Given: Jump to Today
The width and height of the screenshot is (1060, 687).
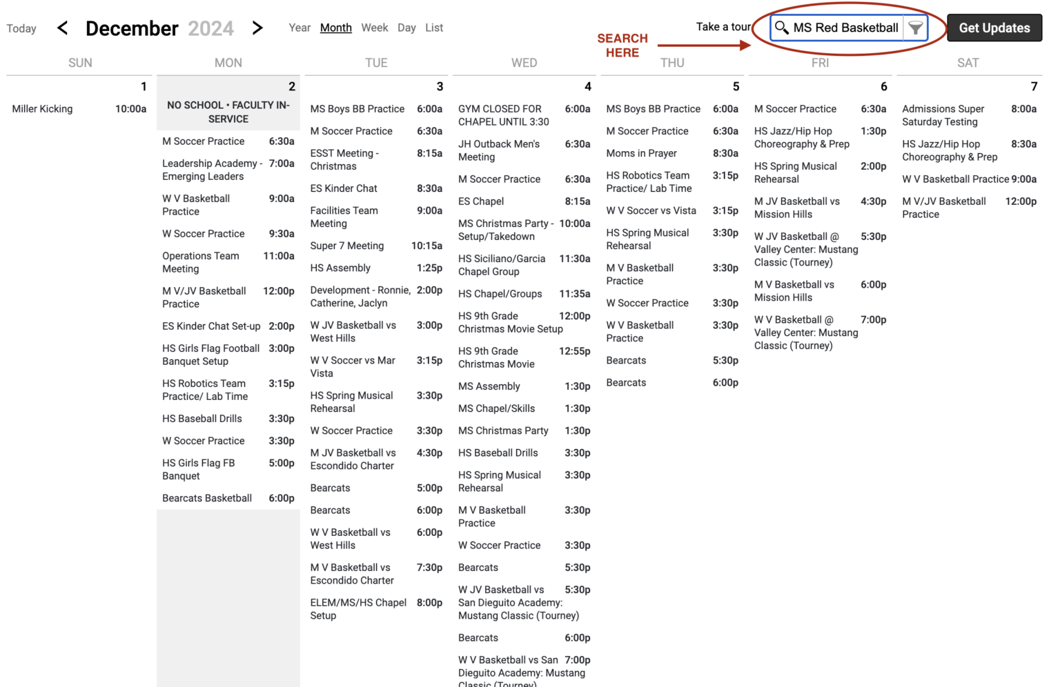Looking at the screenshot, I should (x=21, y=28).
